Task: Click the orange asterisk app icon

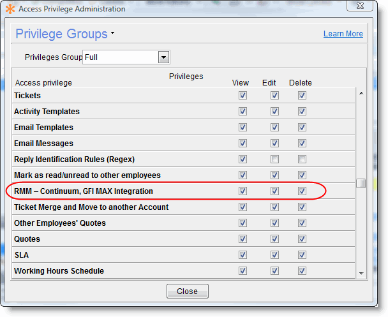Action: (10, 9)
